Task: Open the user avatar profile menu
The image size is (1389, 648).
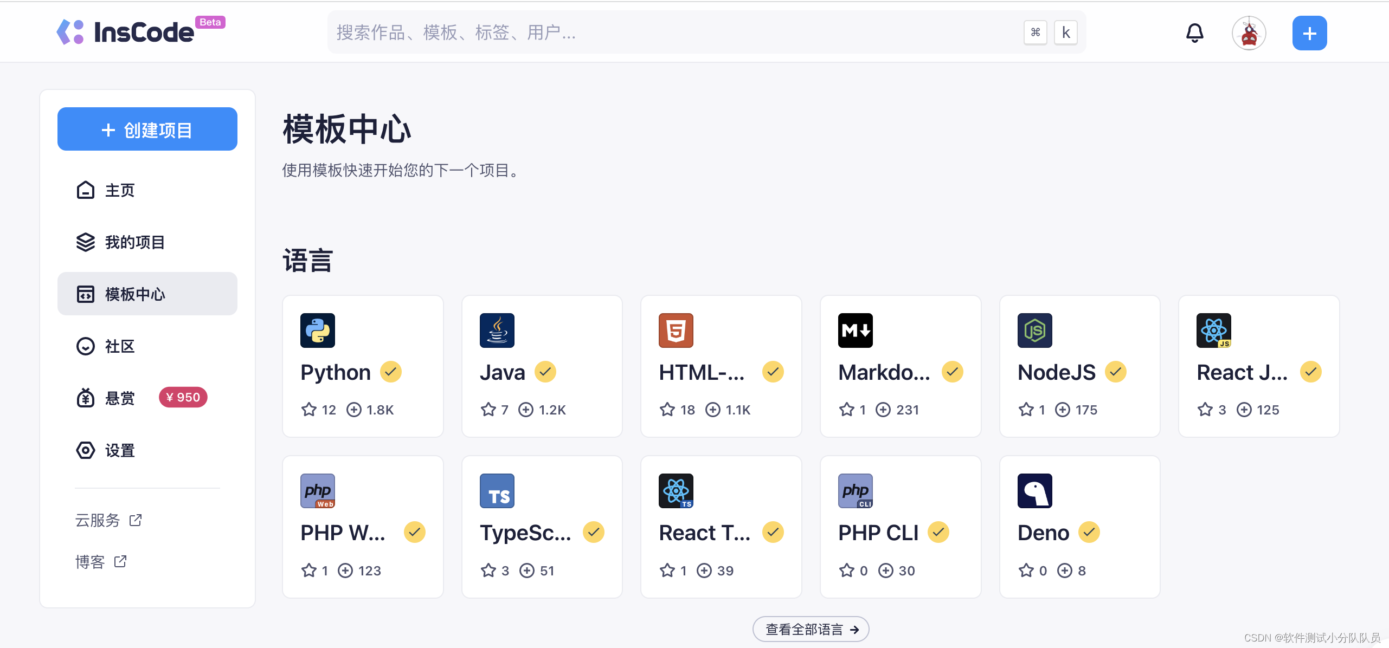Action: (x=1249, y=33)
